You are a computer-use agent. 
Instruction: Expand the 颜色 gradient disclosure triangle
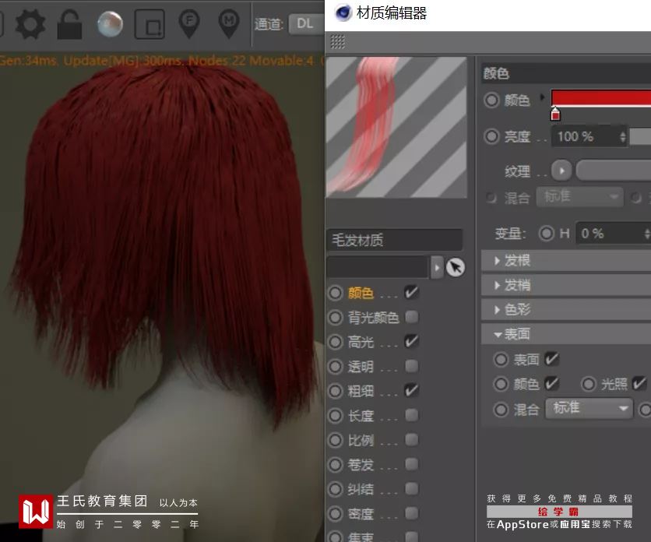coord(542,98)
